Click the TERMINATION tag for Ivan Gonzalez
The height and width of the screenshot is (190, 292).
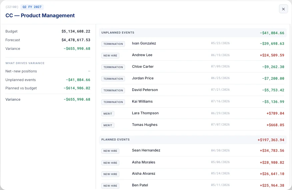tap(113, 44)
